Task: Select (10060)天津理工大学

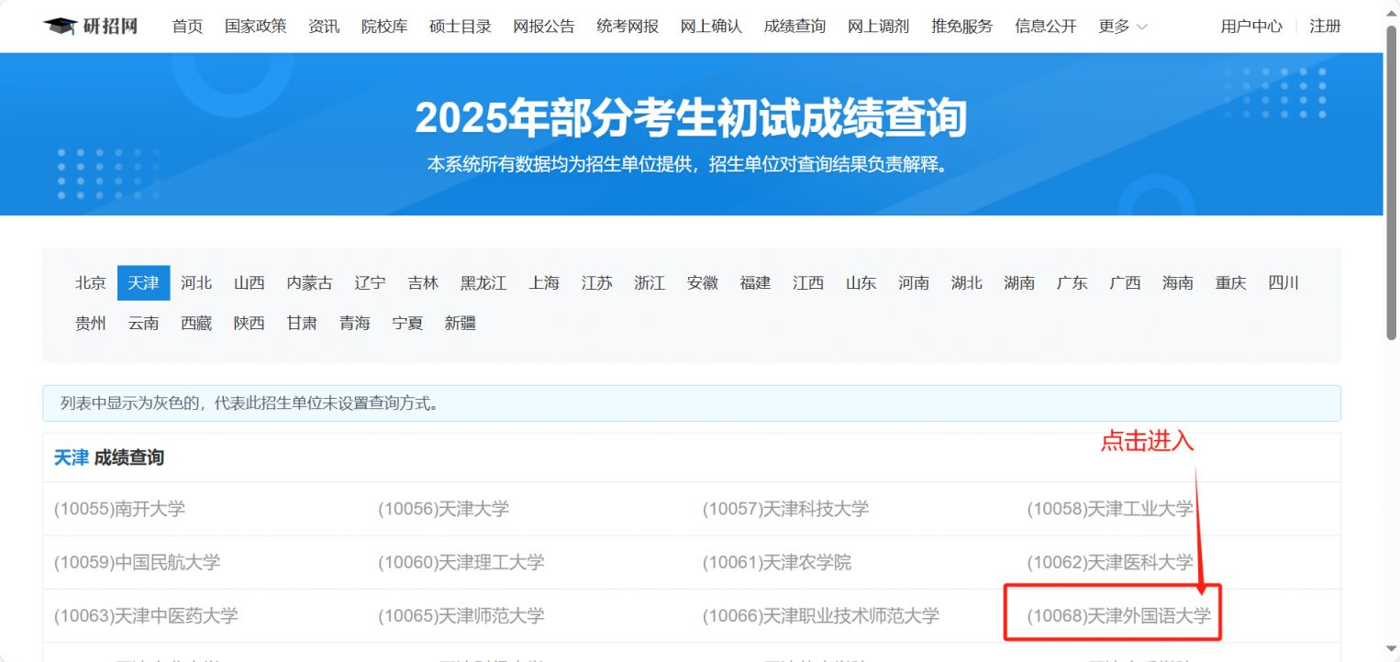Action: point(461,562)
